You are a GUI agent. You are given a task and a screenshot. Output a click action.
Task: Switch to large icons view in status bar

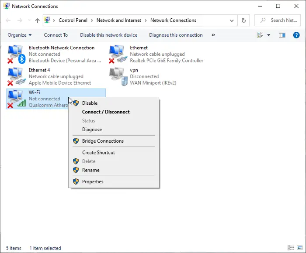click(299, 248)
